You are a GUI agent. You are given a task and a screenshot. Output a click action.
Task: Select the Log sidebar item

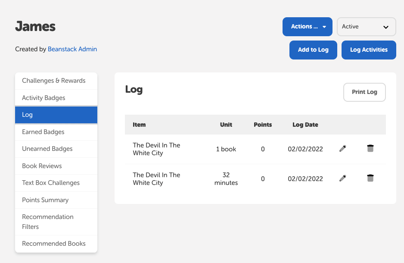[56, 115]
